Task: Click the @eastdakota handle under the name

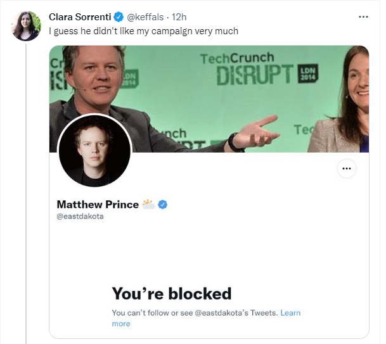Action: click(80, 217)
